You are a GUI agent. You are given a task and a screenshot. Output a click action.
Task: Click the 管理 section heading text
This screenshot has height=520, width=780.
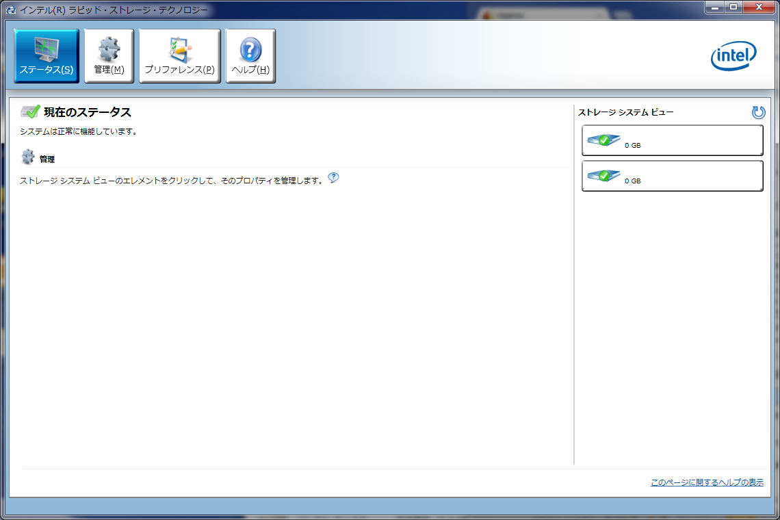(x=47, y=159)
